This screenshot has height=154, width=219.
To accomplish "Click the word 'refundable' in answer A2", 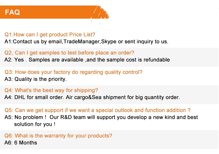I will pos(157,60).
